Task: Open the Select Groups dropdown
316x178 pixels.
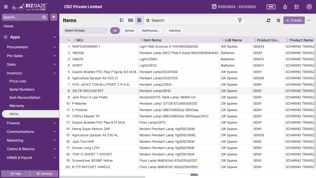Action: [85, 31]
